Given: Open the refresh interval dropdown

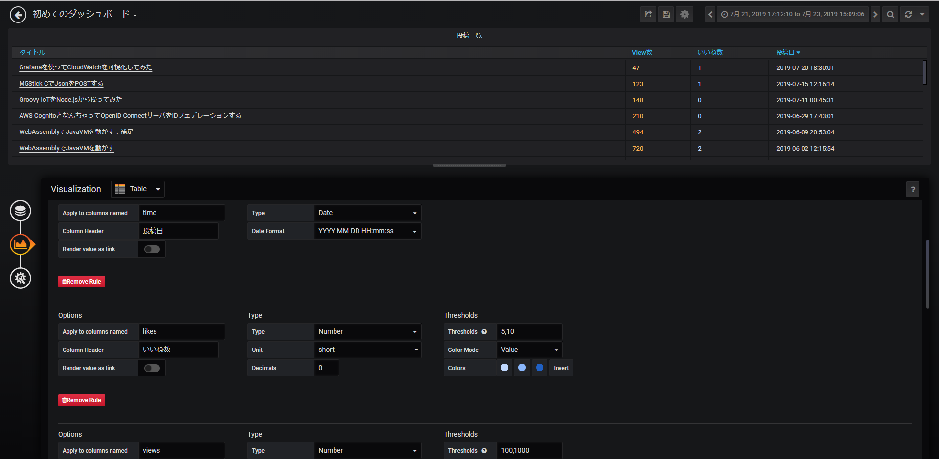Looking at the screenshot, I should [x=922, y=14].
